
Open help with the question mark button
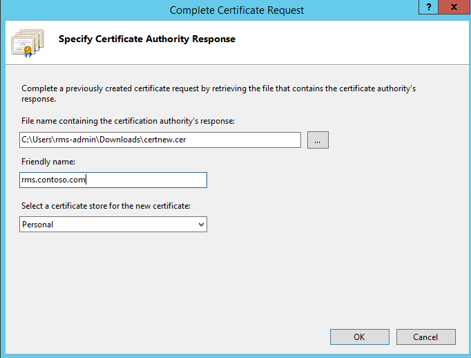pyautogui.click(x=429, y=7)
